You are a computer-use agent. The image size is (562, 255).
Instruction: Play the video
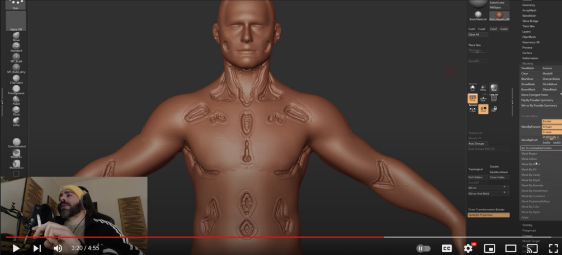16,248
